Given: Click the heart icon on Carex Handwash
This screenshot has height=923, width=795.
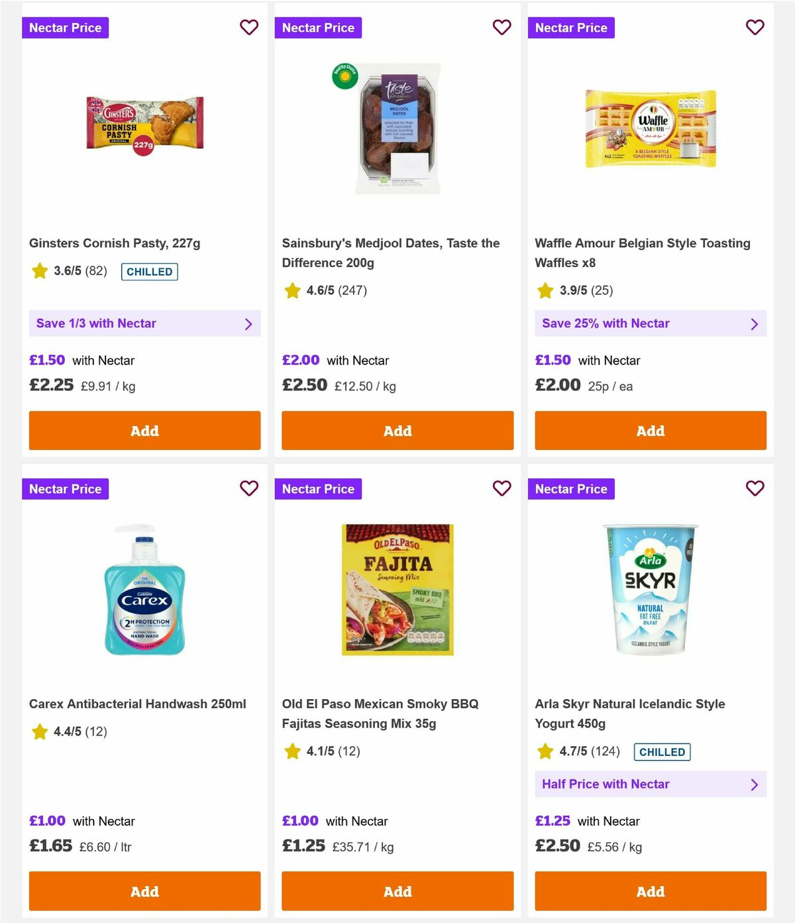Looking at the screenshot, I should coord(249,488).
